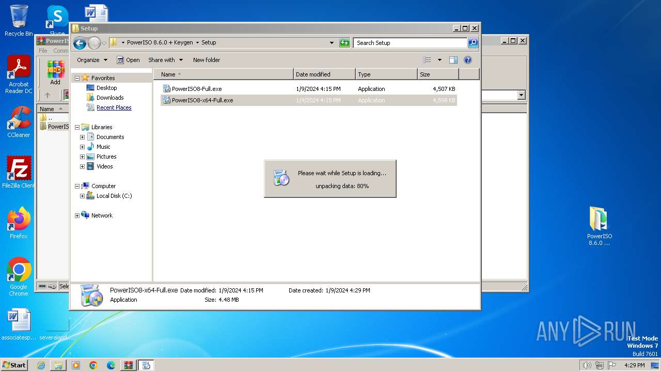The height and width of the screenshot is (372, 661).
Task: Click WinRAR Add toolbar icon
Action: [55, 73]
